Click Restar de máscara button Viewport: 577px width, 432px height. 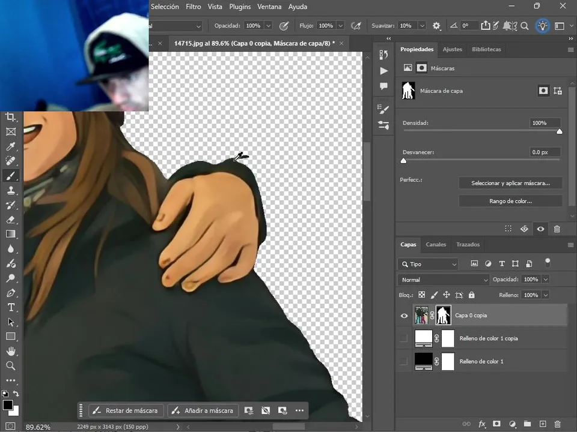pyautogui.click(x=126, y=410)
